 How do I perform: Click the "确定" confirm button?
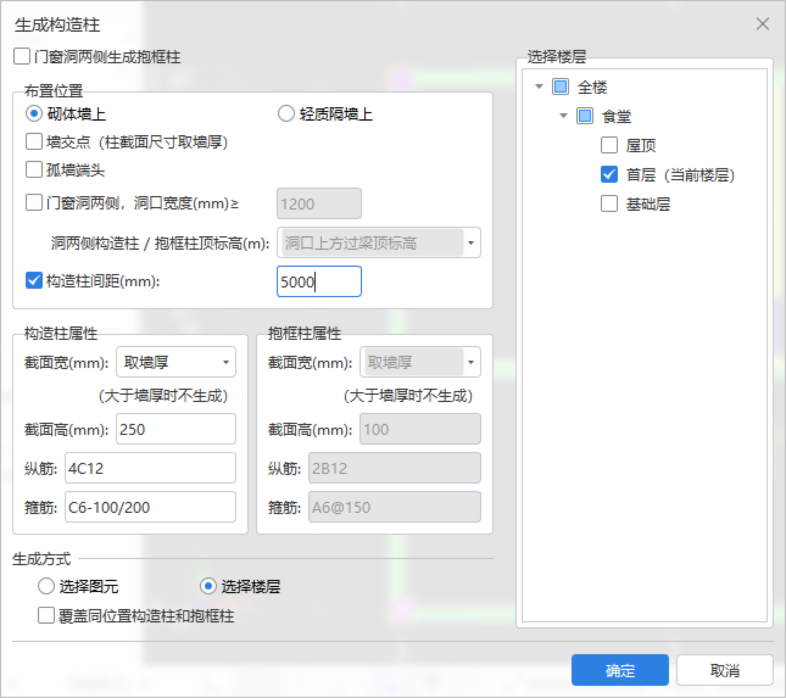pyautogui.click(x=619, y=670)
